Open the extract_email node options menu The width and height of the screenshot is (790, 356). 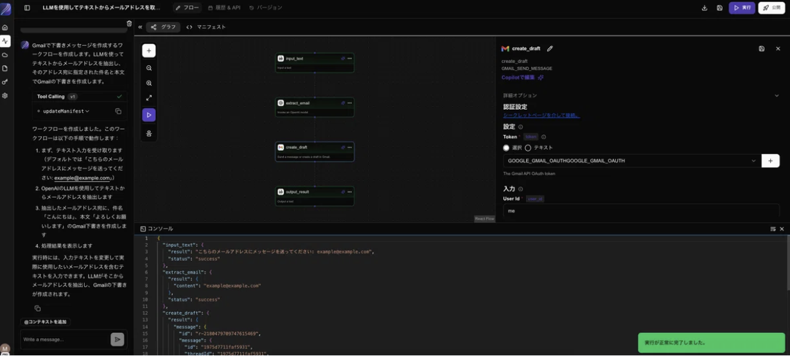coord(349,103)
